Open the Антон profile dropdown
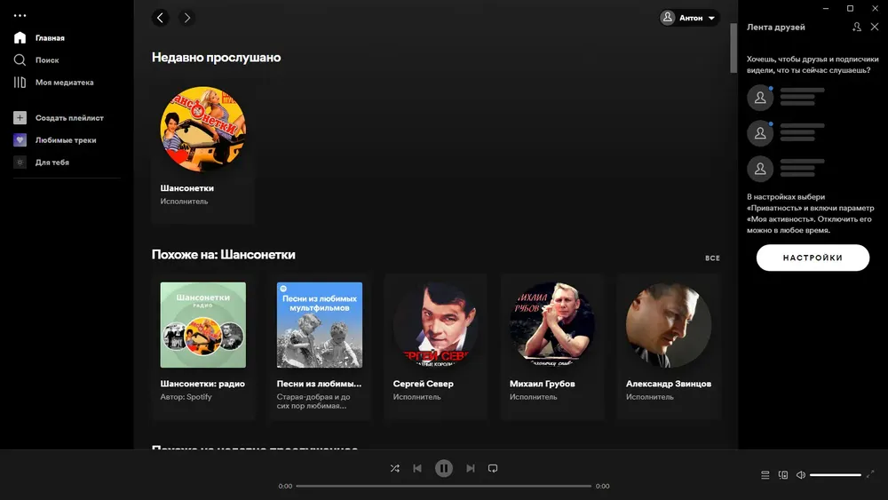This screenshot has height=500, width=888. tap(689, 18)
